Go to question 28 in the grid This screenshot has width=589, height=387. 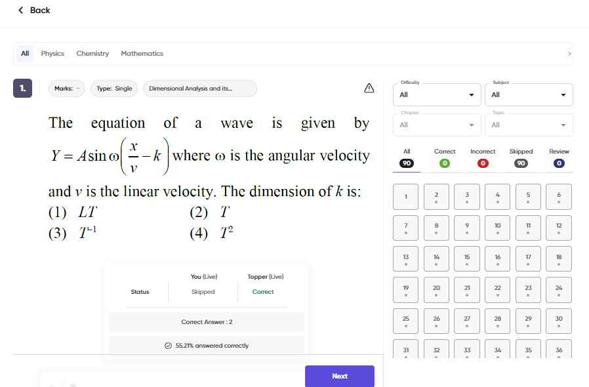click(497, 321)
